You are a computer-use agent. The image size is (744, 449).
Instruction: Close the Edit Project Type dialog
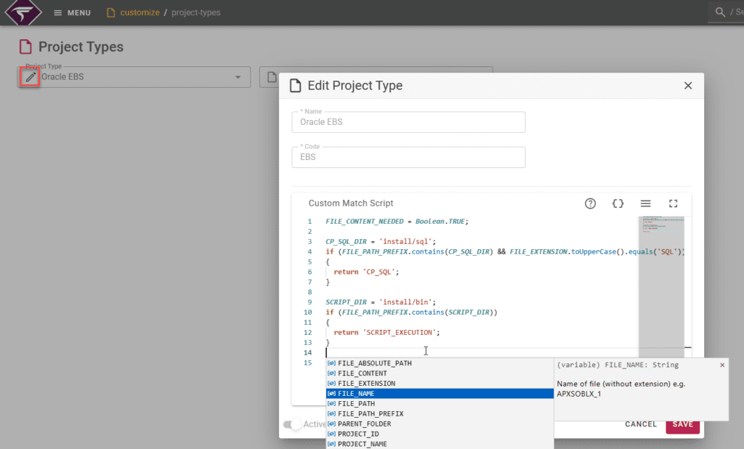[x=688, y=86]
